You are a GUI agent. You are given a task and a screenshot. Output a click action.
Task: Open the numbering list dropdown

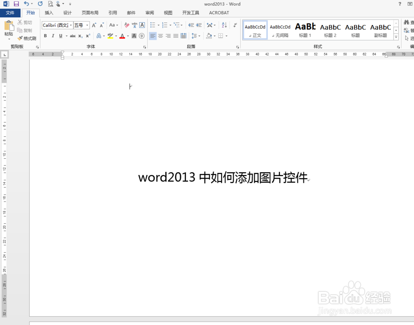click(170, 25)
